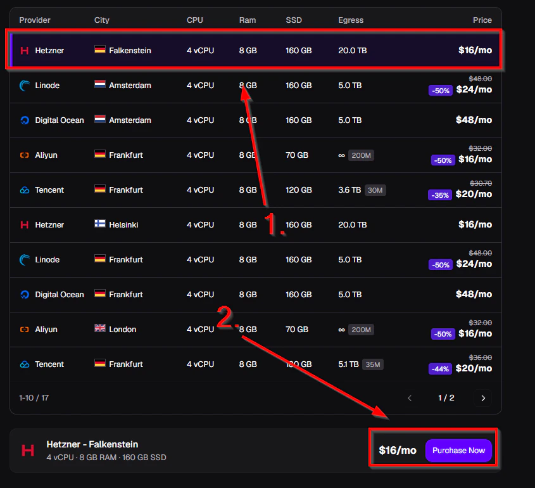Click the Linode logo in Amsterdam row
This screenshot has width=535, height=488.
coord(25,86)
